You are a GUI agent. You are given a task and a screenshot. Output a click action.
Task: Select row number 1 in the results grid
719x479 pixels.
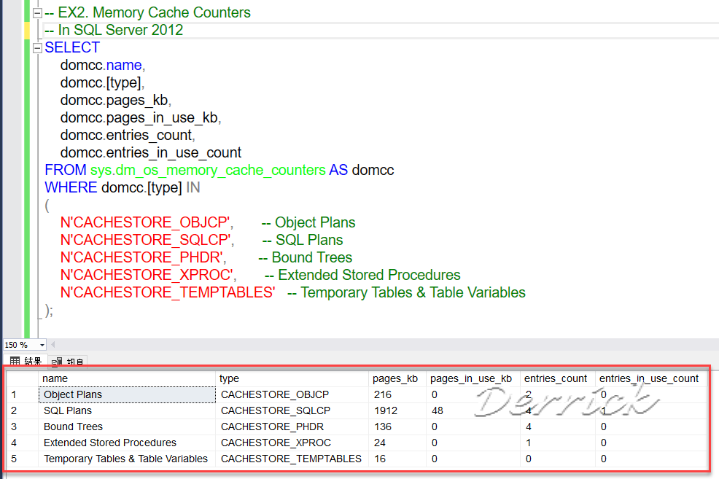(x=13, y=394)
